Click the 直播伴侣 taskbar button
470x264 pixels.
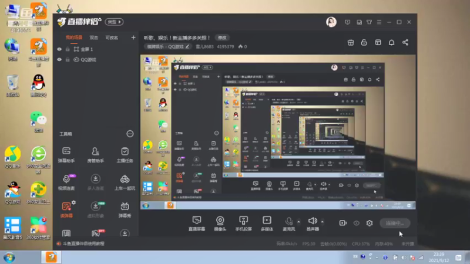(x=51, y=258)
